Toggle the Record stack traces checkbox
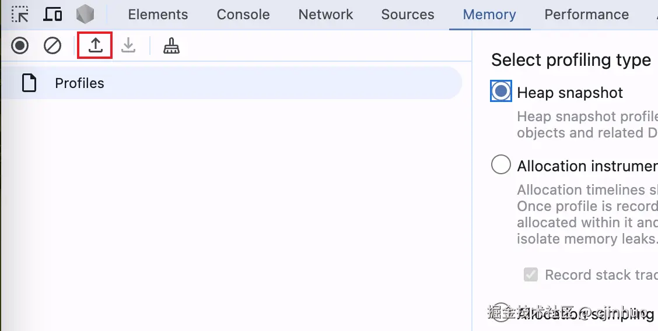 [x=530, y=274]
